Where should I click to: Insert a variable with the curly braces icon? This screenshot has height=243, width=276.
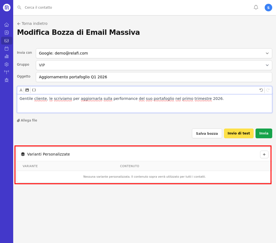(34, 90)
